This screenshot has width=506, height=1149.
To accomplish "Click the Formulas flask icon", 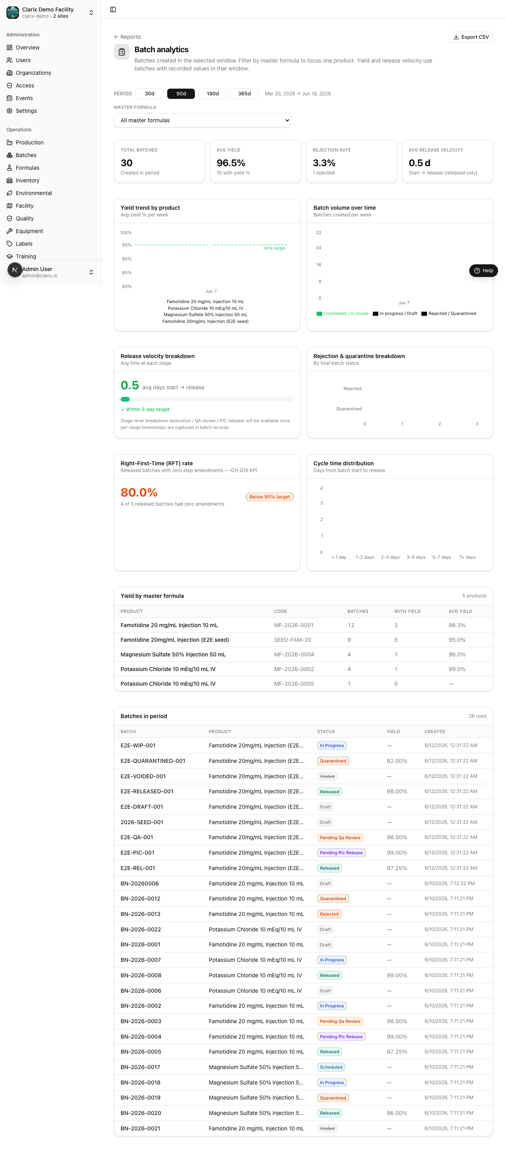I will pyautogui.click(x=9, y=168).
